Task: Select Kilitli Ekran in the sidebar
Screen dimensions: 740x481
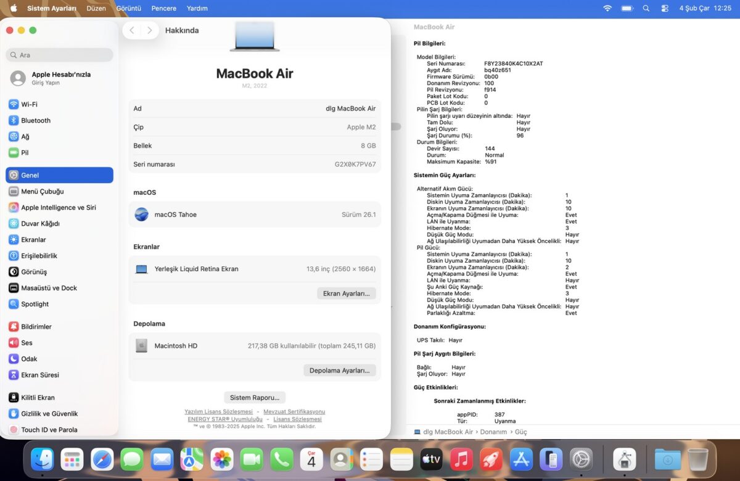Action: point(59,397)
